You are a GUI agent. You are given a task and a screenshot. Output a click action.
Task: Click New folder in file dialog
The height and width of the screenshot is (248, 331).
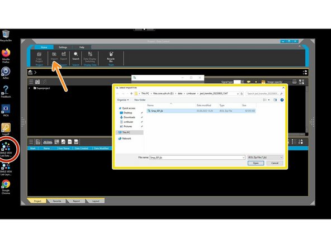click(140, 100)
